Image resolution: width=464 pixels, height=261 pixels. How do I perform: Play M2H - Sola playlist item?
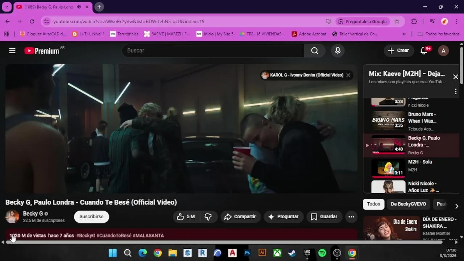(x=411, y=169)
